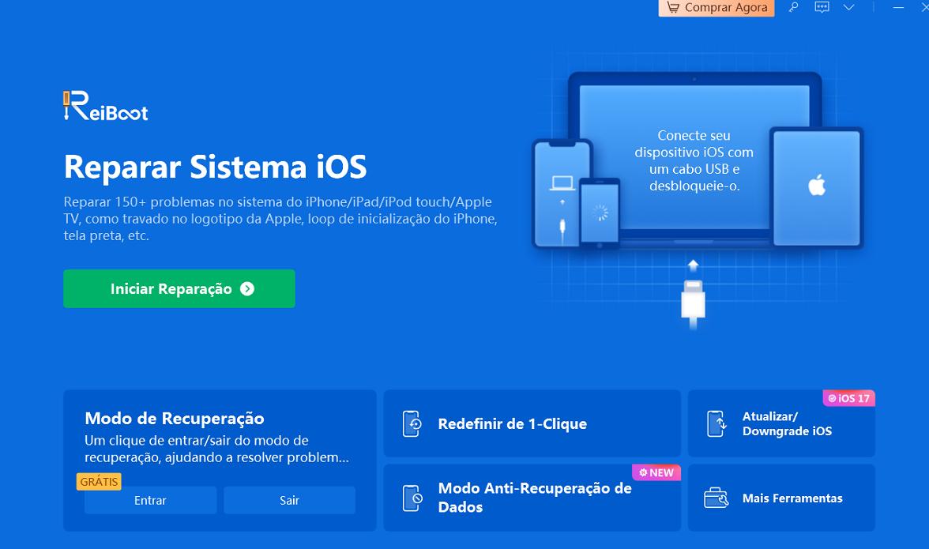Click the iOS 17 badge
The image size is (929, 549).
[x=849, y=398]
